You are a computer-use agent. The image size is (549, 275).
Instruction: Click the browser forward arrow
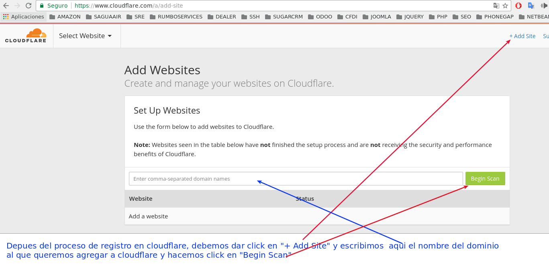(x=17, y=6)
